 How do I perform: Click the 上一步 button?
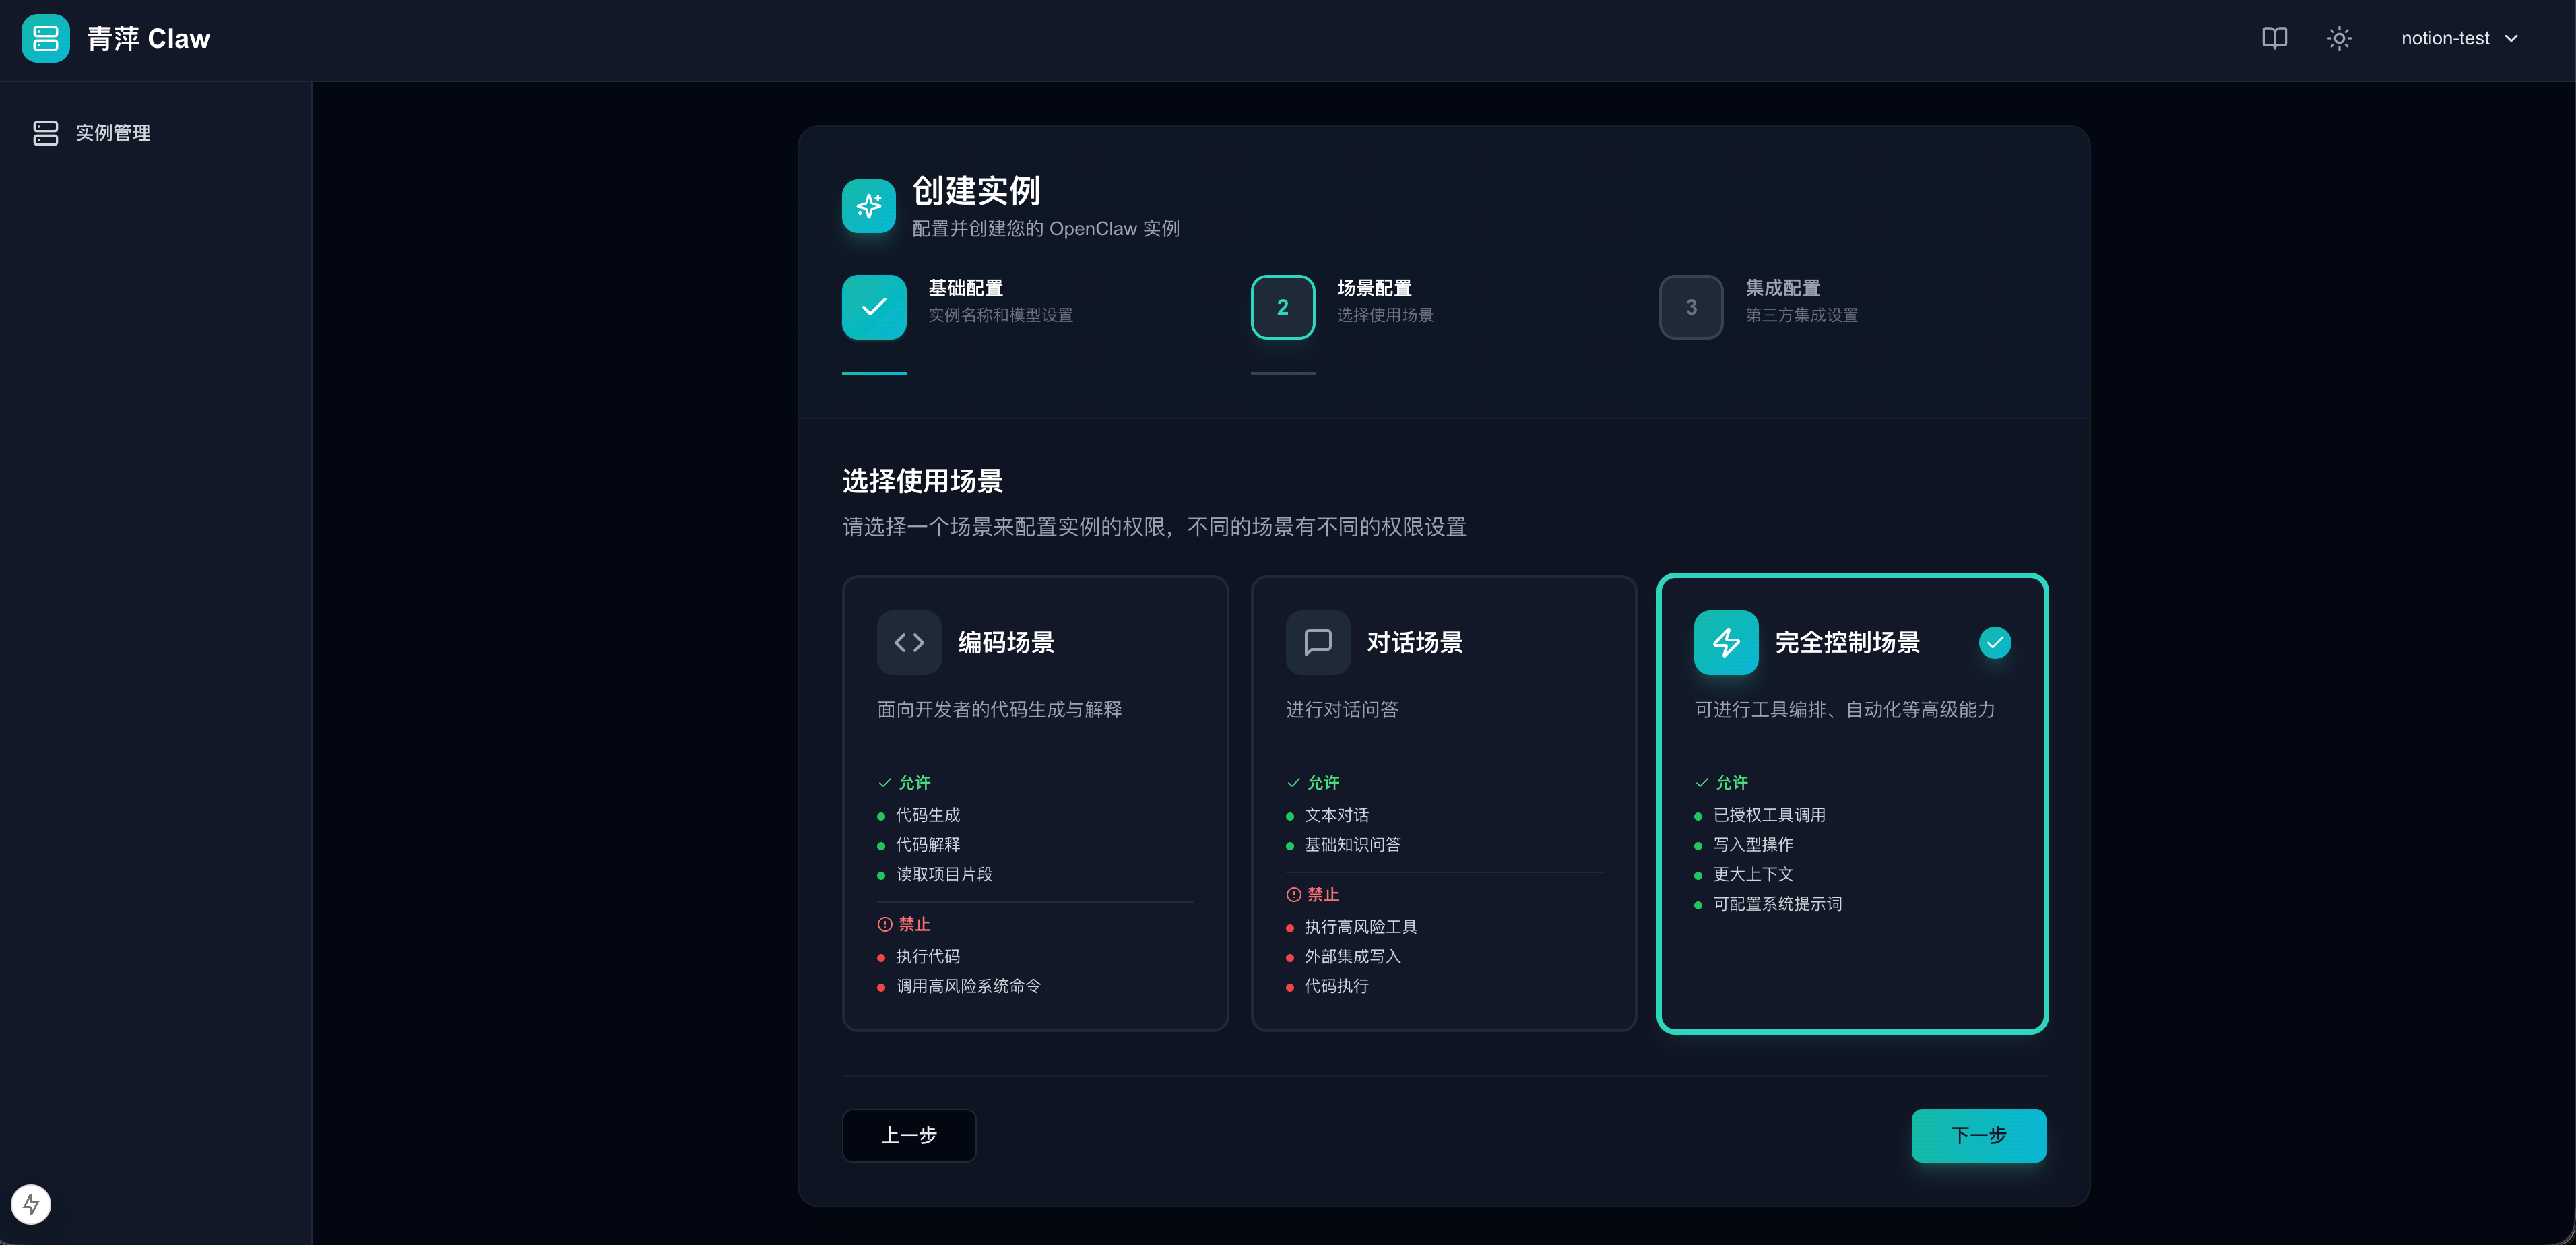[x=908, y=1135]
